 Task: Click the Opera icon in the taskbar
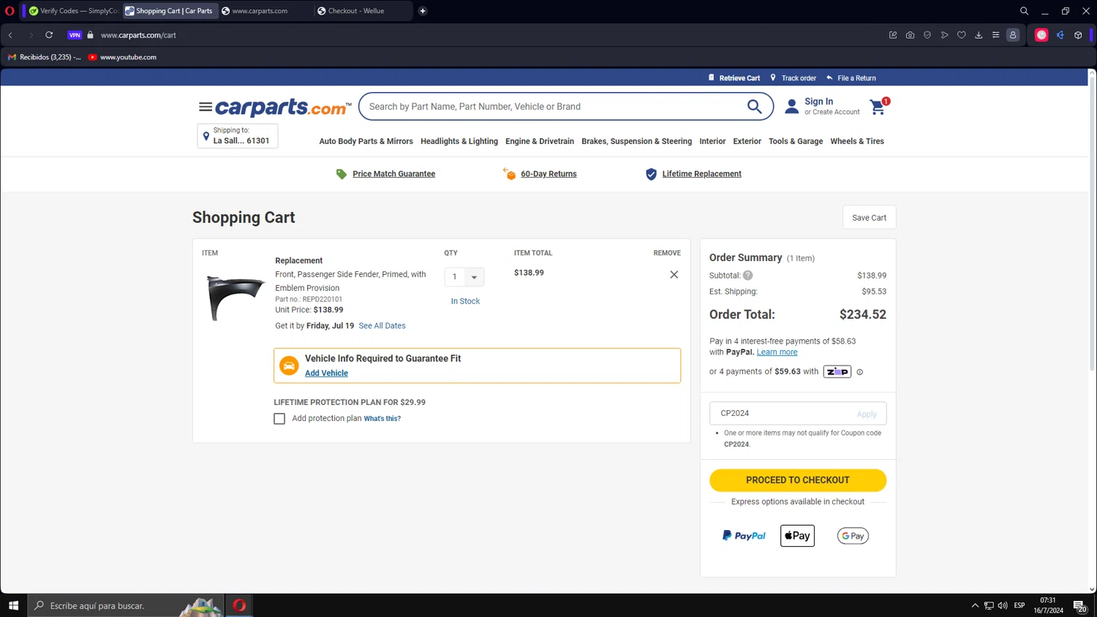239,605
